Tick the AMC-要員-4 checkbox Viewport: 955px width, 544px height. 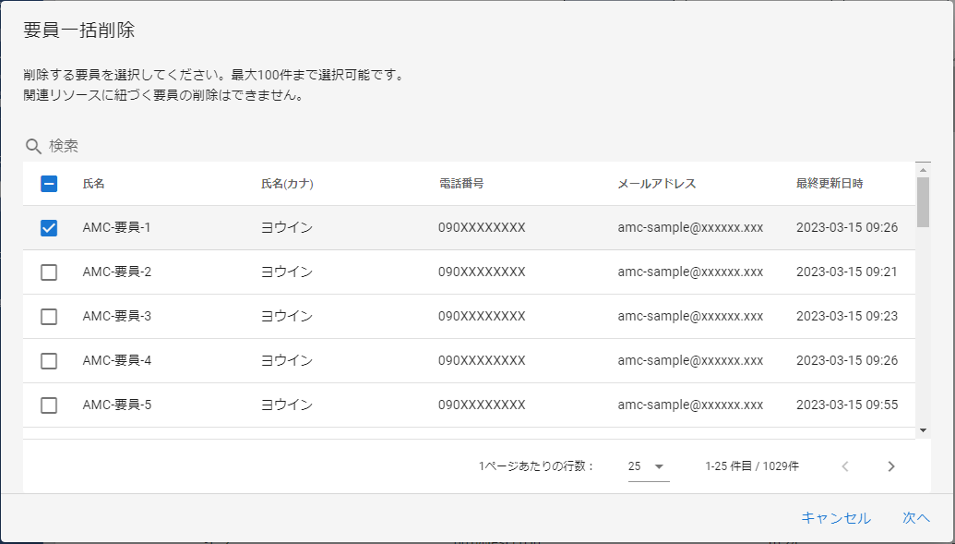coord(49,361)
